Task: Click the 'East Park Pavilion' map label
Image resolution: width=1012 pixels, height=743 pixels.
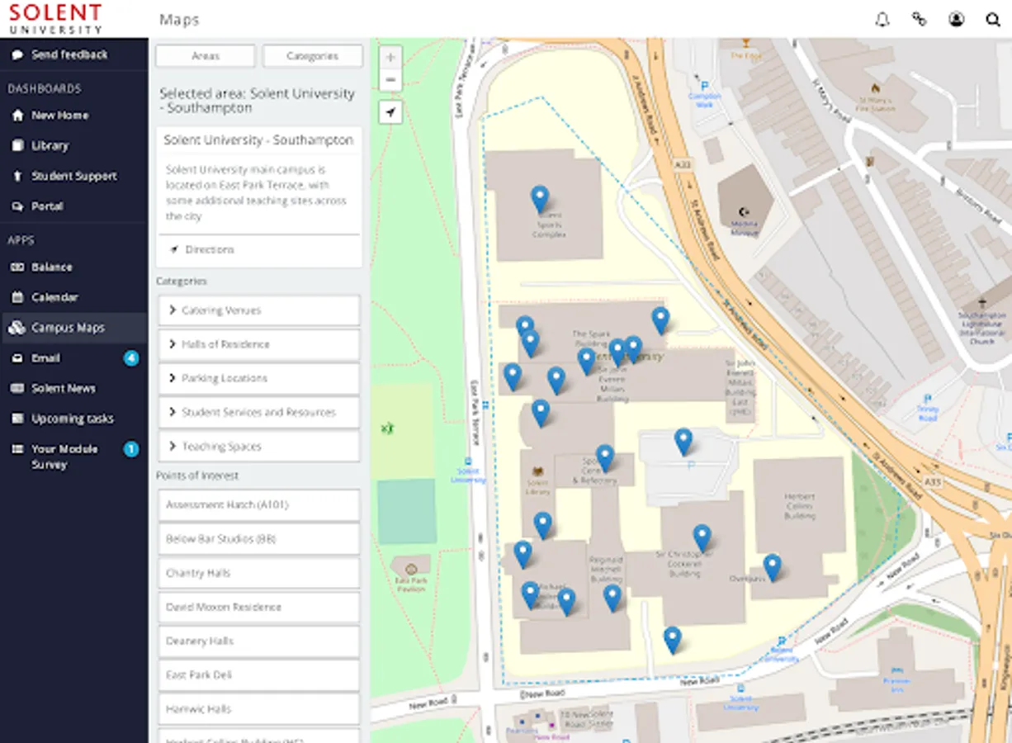Action: 409,585
